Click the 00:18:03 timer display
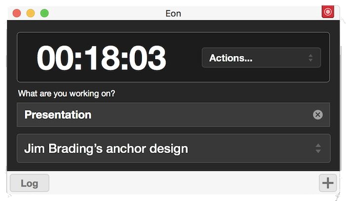 (101, 58)
